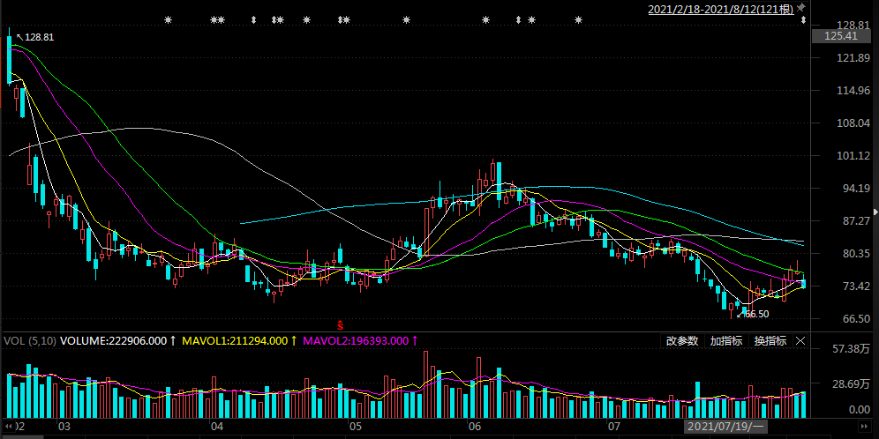The image size is (879, 439).
Task: Jump to month 06 on the time axis
Action: (475, 427)
